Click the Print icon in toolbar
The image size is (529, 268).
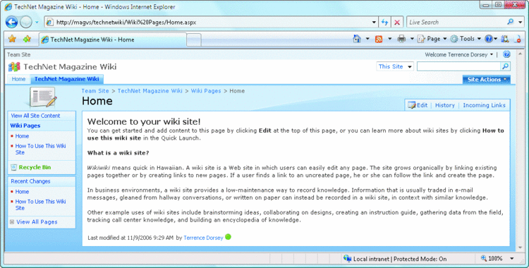click(401, 39)
